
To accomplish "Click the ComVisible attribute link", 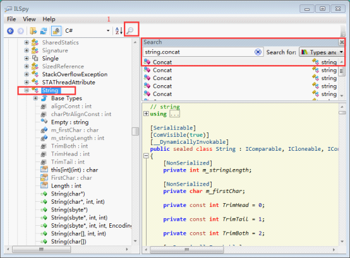I will pos(170,135).
